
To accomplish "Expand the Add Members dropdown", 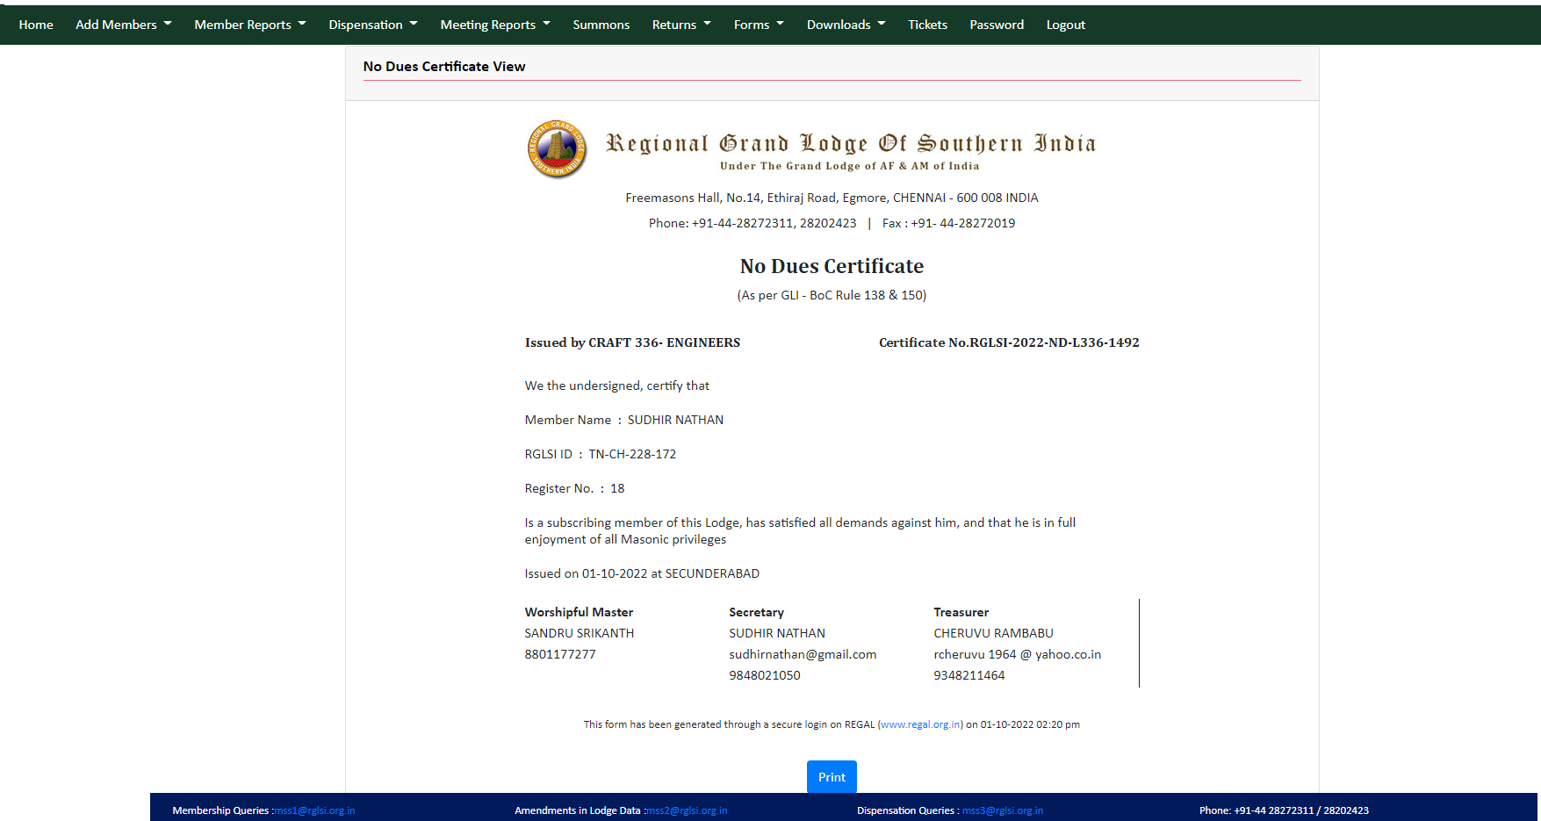I will click(123, 25).
